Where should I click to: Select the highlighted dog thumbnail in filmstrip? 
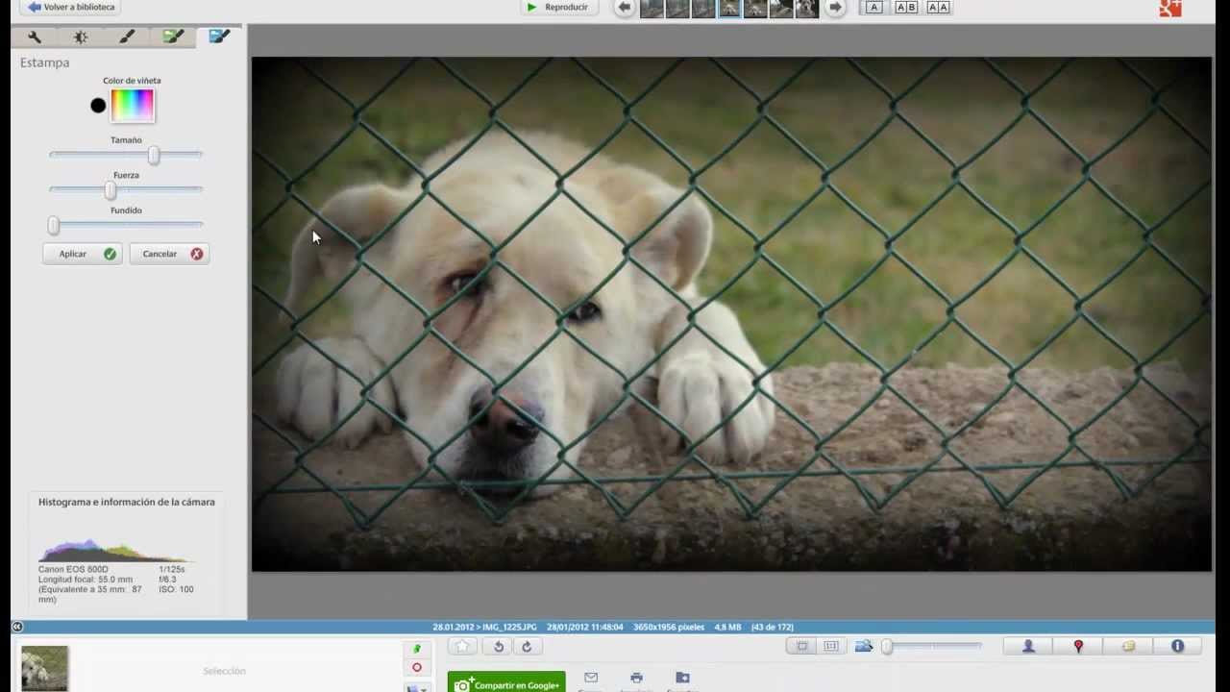point(729,9)
